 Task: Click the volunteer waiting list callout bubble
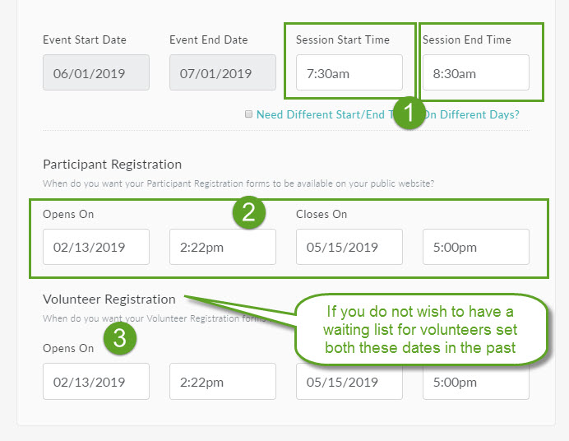pos(420,329)
